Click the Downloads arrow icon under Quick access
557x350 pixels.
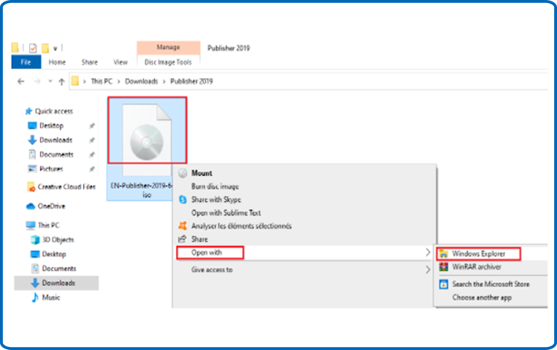click(33, 140)
